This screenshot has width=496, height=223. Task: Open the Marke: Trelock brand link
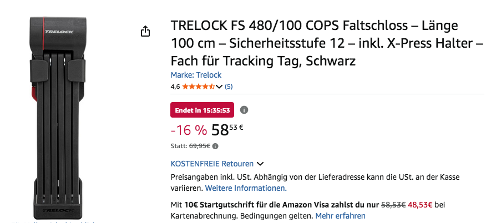click(x=196, y=75)
